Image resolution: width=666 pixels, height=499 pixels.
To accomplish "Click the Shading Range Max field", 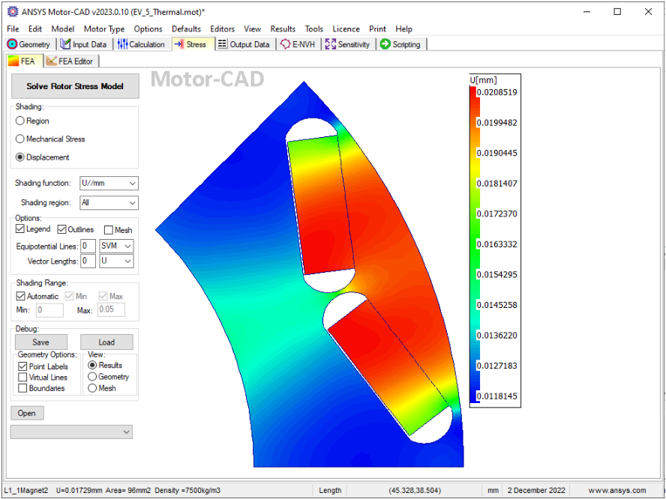I will pyautogui.click(x=111, y=309).
